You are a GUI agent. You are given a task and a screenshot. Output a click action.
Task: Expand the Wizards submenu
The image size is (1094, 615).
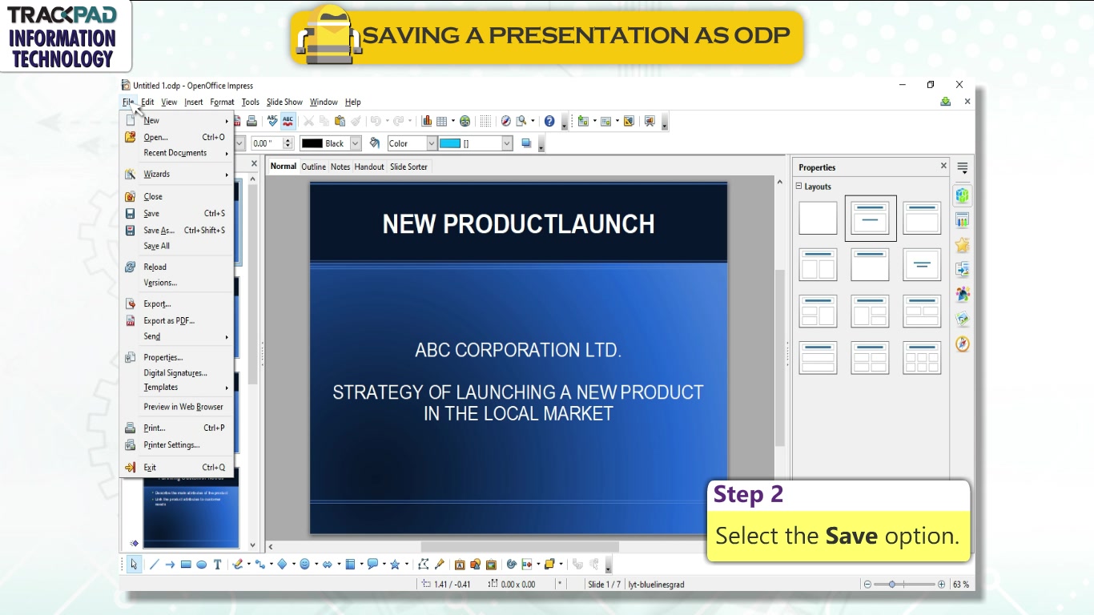pos(176,174)
